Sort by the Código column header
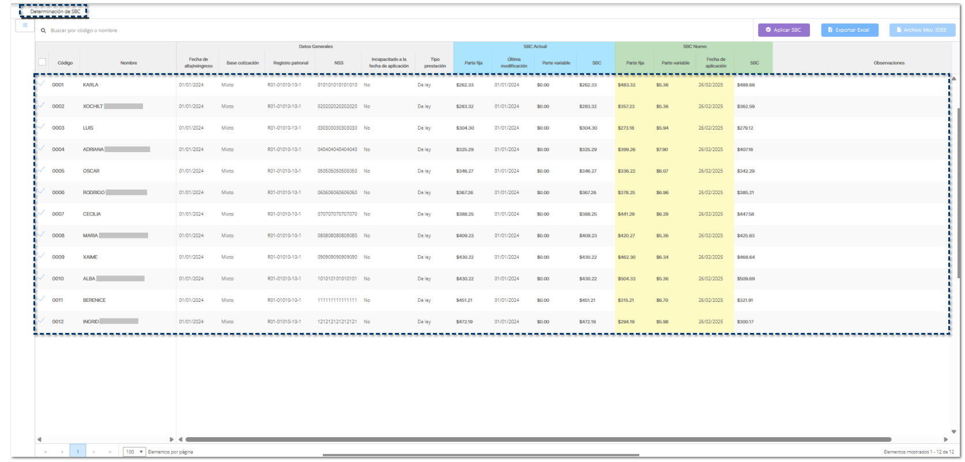965x462 pixels. click(x=65, y=63)
